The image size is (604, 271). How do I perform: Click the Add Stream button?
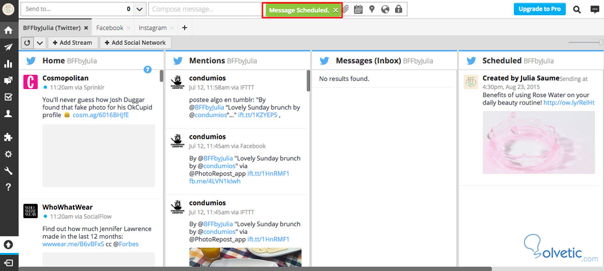72,43
